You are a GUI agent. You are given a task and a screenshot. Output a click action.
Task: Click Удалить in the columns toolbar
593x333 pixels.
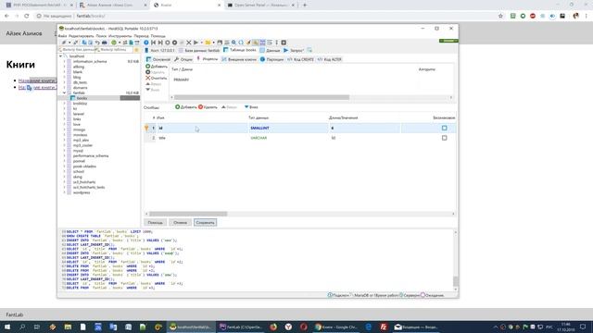click(x=208, y=107)
